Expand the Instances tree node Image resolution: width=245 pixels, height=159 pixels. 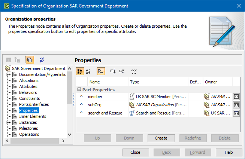pyautogui.click(x=7, y=122)
